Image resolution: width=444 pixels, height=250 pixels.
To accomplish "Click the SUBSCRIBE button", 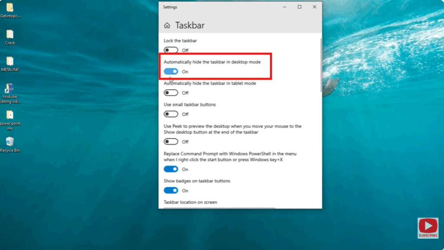I will pyautogui.click(x=428, y=235).
